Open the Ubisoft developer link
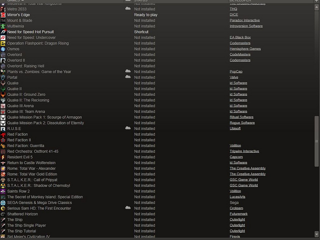This screenshot has width=320, height=240. coord(235,128)
